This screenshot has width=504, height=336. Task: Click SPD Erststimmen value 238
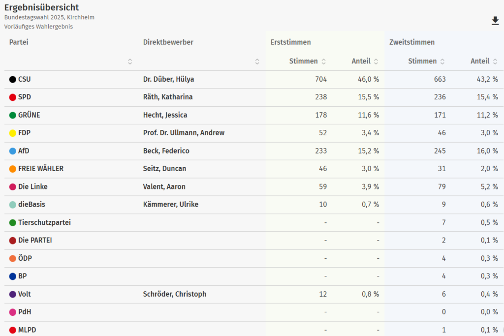pyautogui.click(x=321, y=97)
